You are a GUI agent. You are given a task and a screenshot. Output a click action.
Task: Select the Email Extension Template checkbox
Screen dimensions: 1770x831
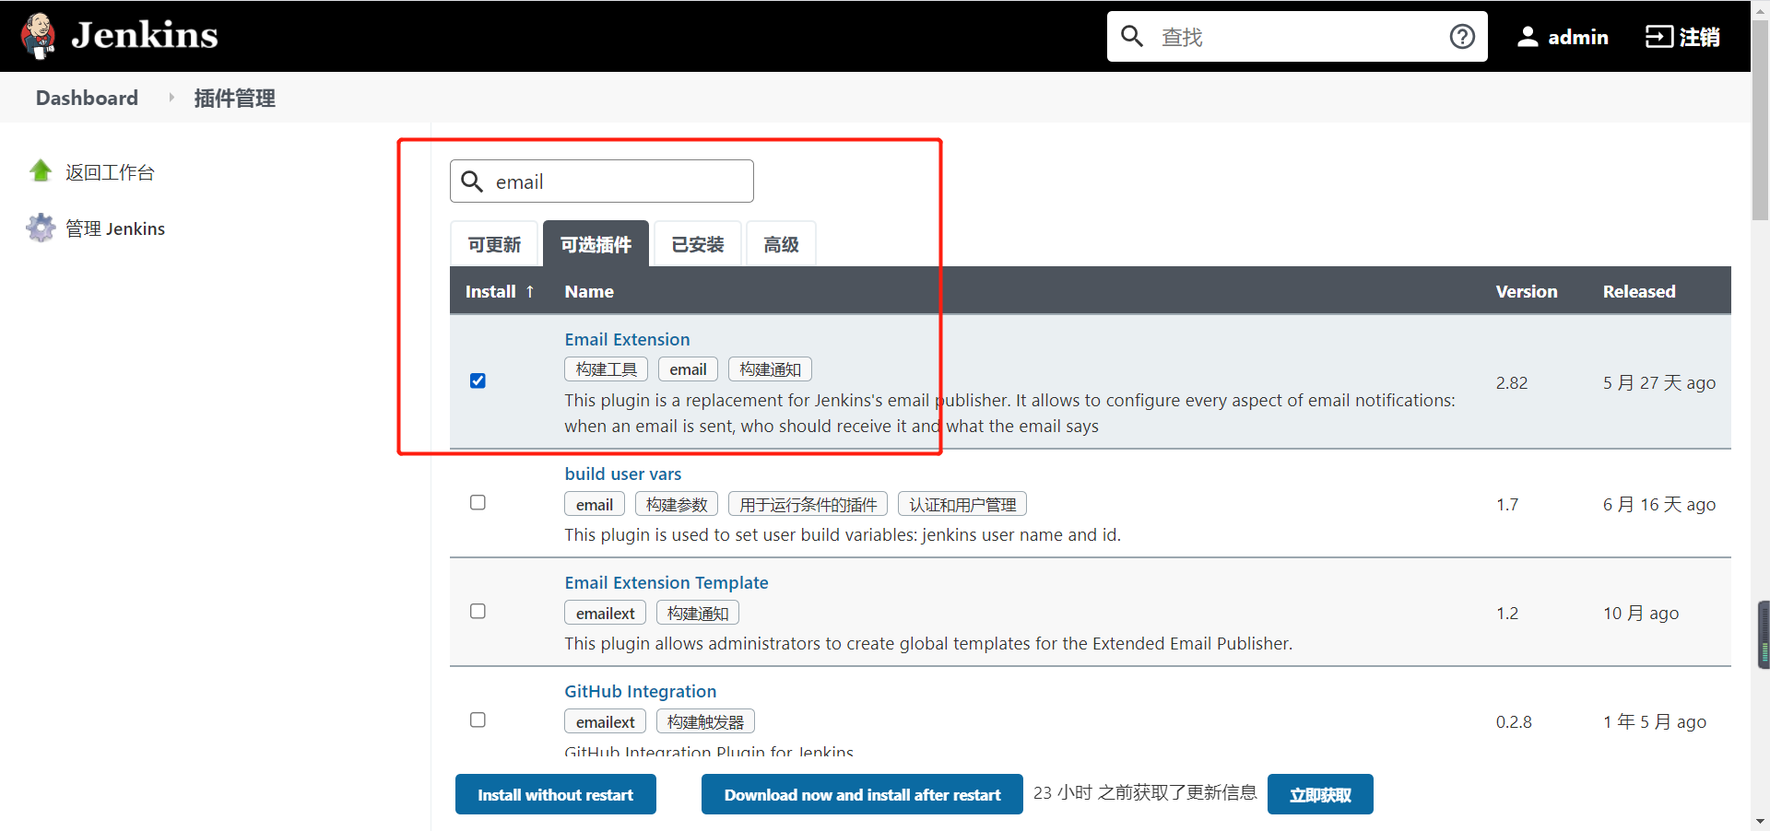(478, 611)
